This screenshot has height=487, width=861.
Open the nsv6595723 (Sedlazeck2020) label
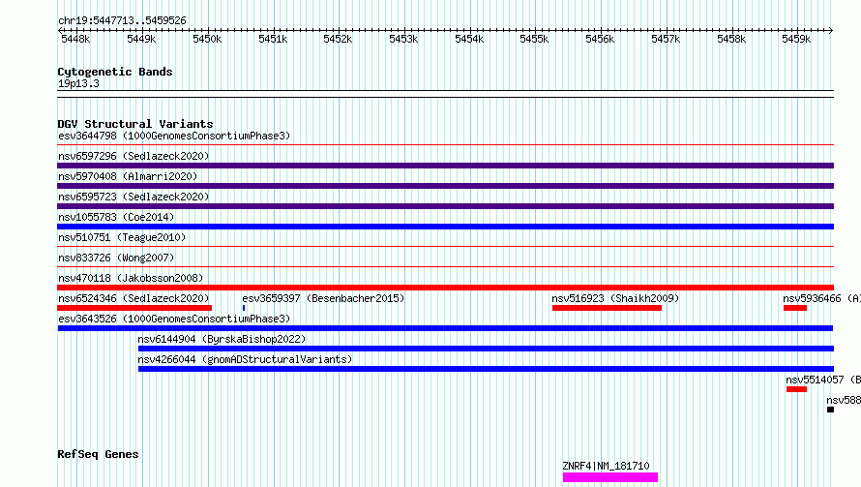pos(134,197)
